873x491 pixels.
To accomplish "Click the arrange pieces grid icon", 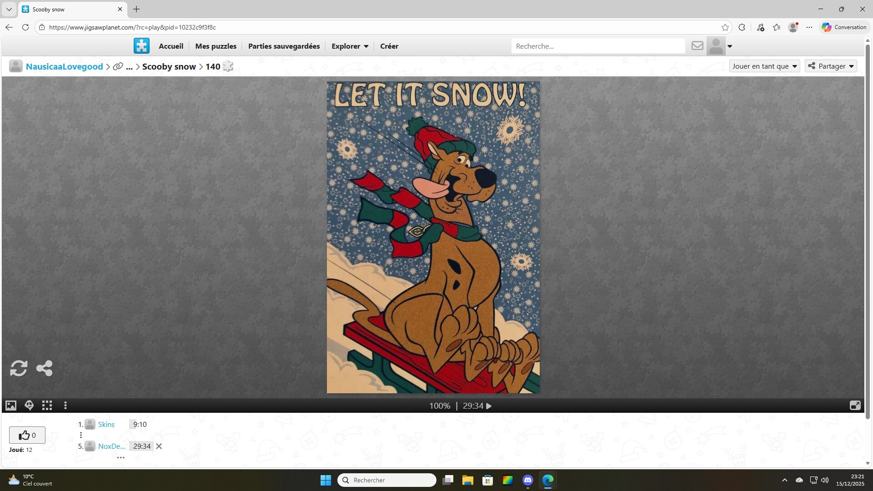I will tap(47, 406).
